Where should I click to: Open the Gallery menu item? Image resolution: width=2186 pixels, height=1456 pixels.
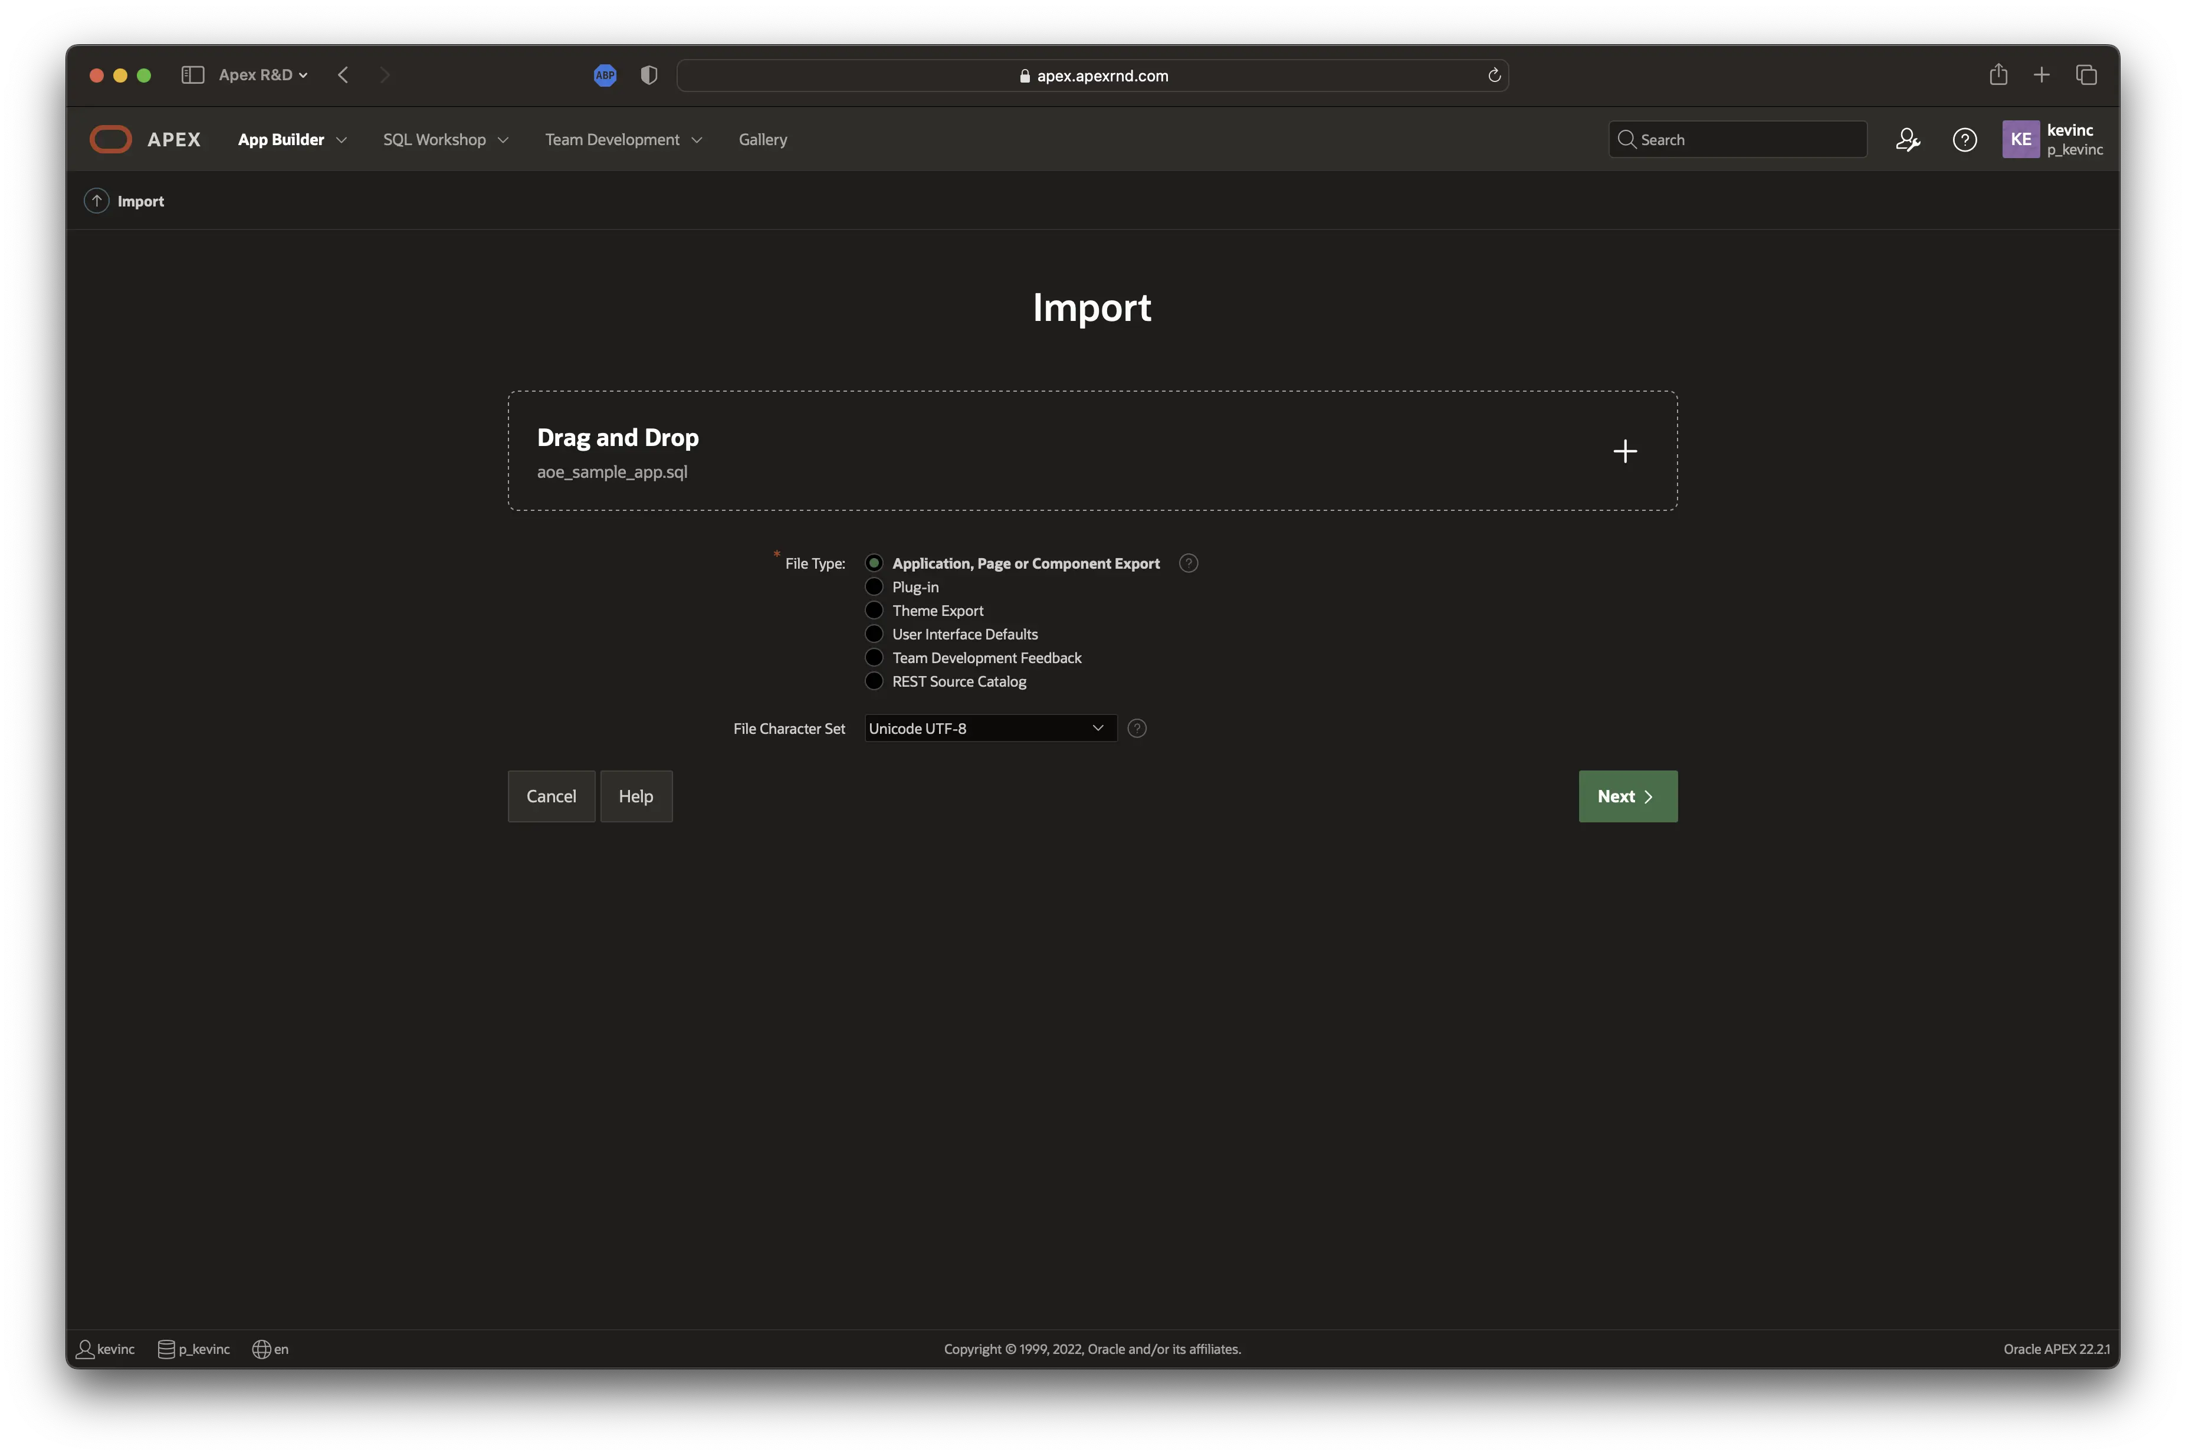point(762,139)
